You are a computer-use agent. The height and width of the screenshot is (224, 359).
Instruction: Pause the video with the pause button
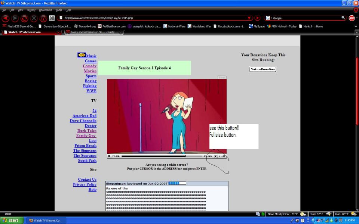pyautogui.click(x=109, y=156)
